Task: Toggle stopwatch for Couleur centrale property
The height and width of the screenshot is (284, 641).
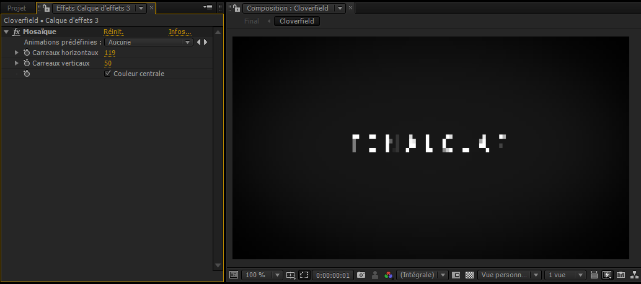Action: (27, 74)
